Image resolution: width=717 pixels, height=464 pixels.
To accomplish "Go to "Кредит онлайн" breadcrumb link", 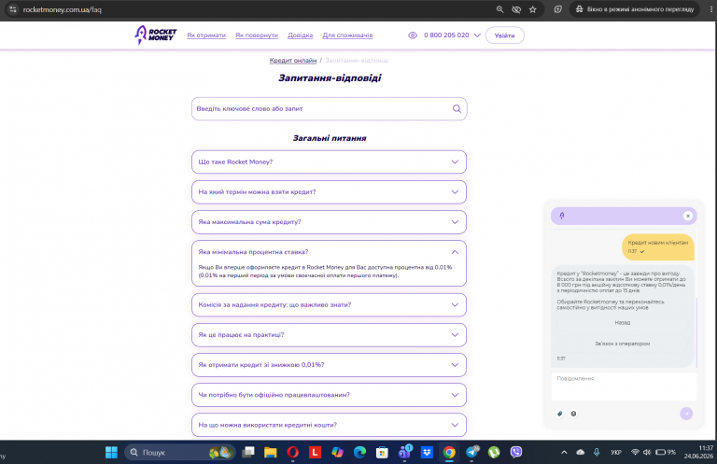I will pyautogui.click(x=292, y=61).
